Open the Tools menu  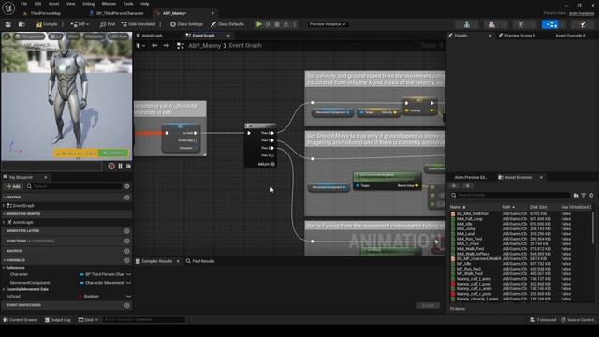(x=128, y=4)
